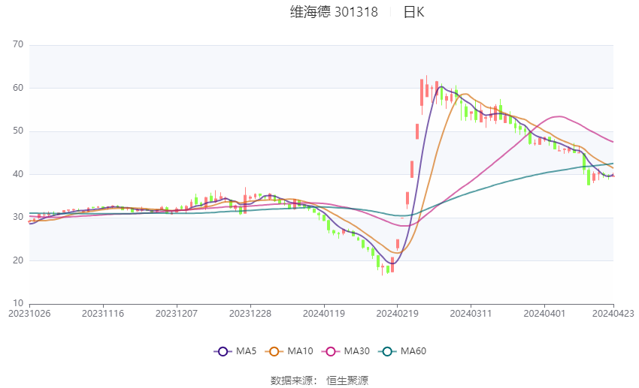The height and width of the screenshot is (388, 639).
Task: Click the 20240401 date axis label
Action: pos(544,314)
